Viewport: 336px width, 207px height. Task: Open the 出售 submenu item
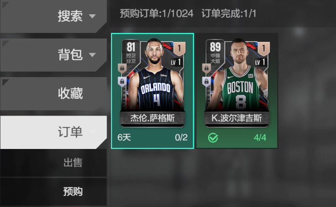coord(54,163)
